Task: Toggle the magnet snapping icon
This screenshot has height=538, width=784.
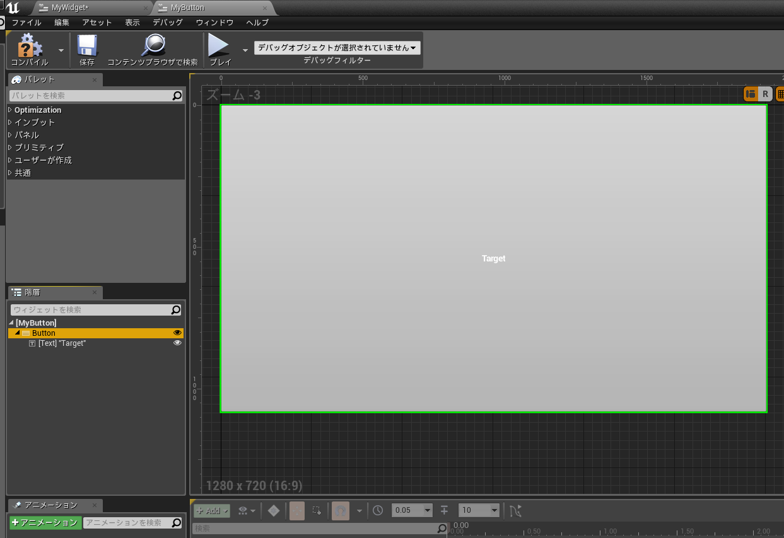Action: click(341, 510)
